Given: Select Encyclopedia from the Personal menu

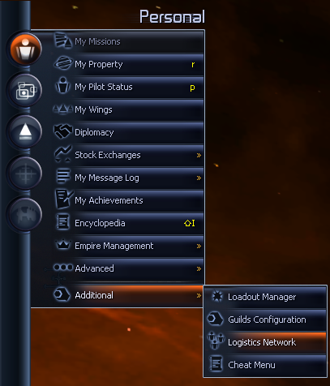Looking at the screenshot, I should 128,223.
